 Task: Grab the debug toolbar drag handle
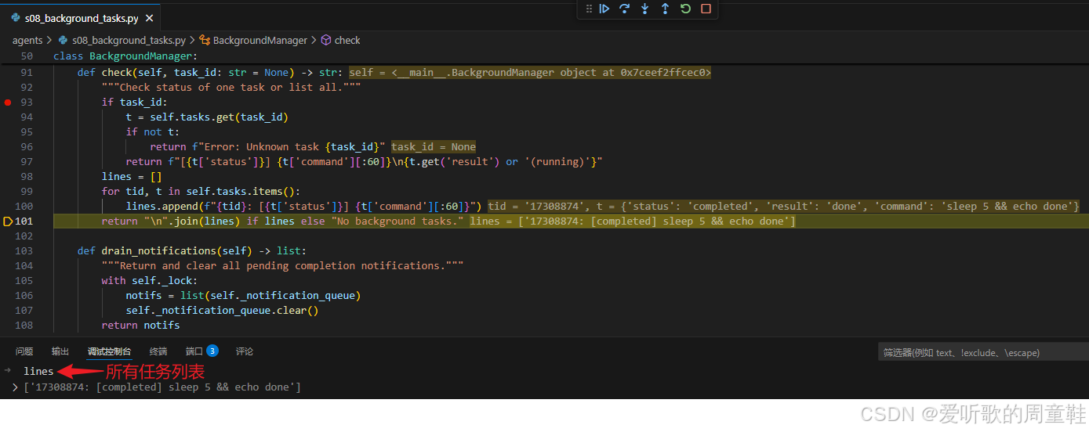(x=589, y=9)
